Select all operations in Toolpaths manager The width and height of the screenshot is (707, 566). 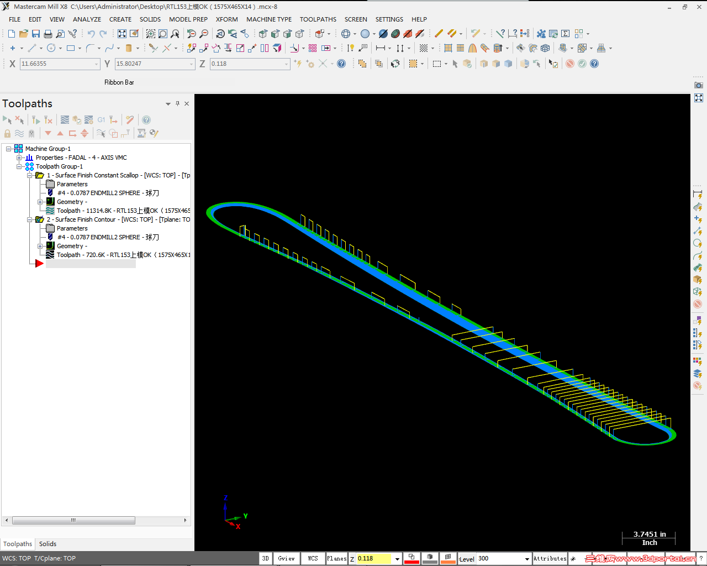click(x=7, y=119)
